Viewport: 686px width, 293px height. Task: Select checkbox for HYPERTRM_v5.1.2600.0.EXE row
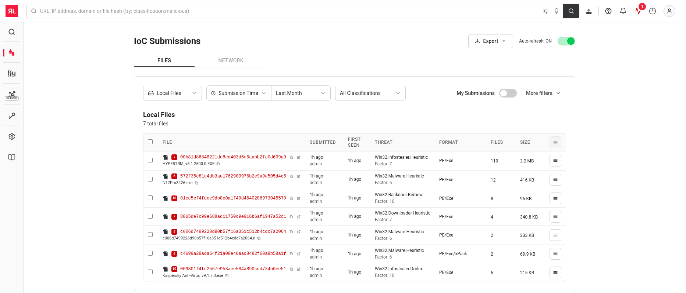click(x=150, y=160)
